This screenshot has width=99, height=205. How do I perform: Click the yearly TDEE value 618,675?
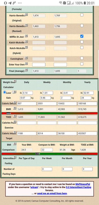click(88, 117)
